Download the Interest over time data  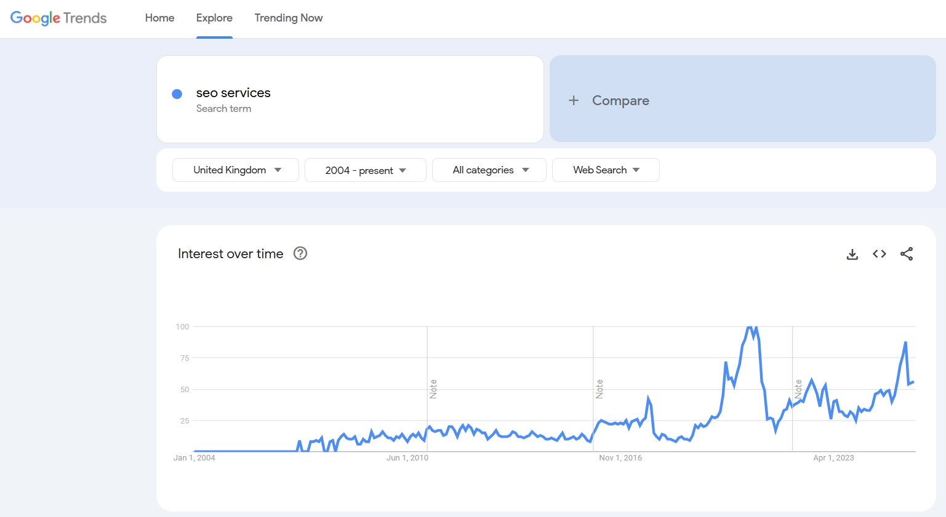coord(852,254)
